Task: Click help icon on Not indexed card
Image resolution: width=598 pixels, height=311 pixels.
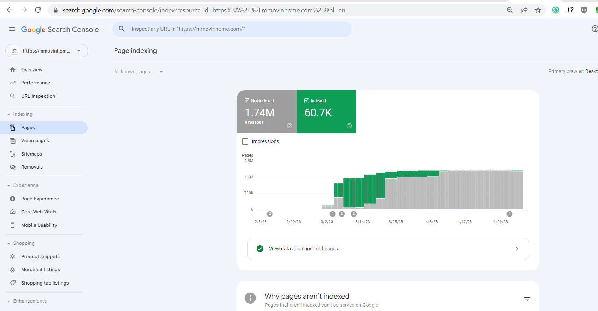Action: coord(289,126)
